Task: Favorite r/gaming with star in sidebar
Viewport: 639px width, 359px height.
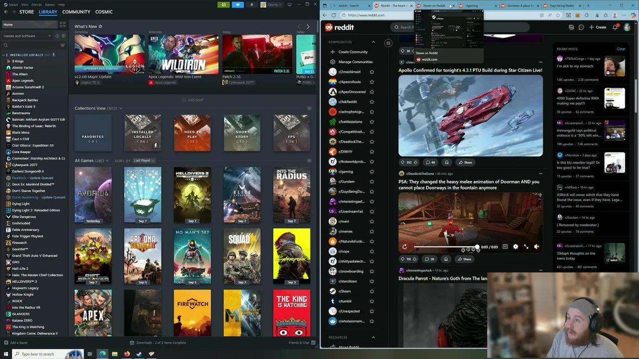Action: click(x=371, y=172)
